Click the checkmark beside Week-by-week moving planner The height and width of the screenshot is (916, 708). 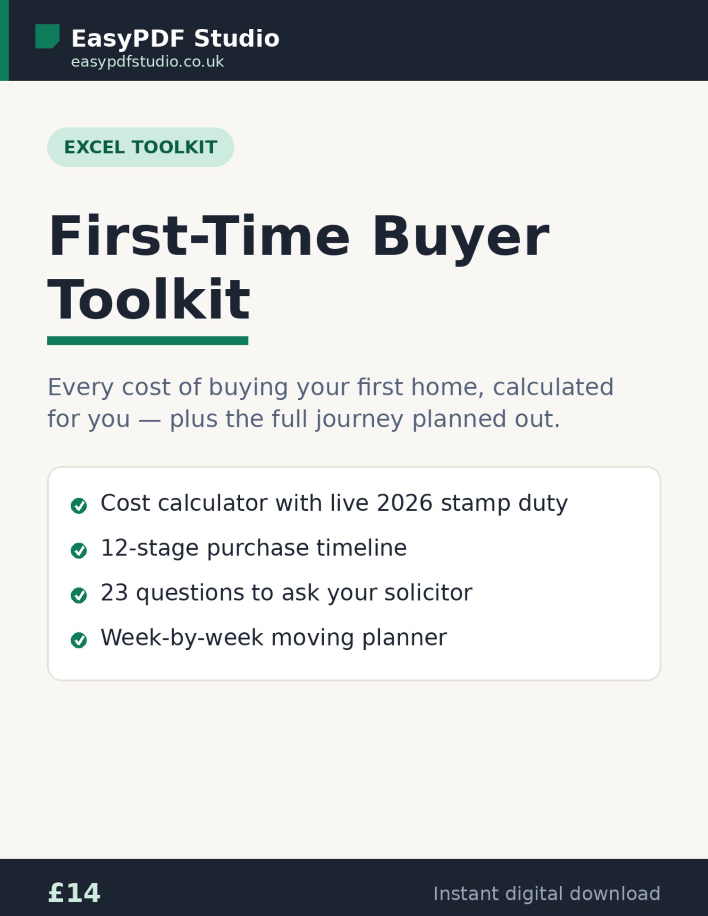(x=79, y=640)
